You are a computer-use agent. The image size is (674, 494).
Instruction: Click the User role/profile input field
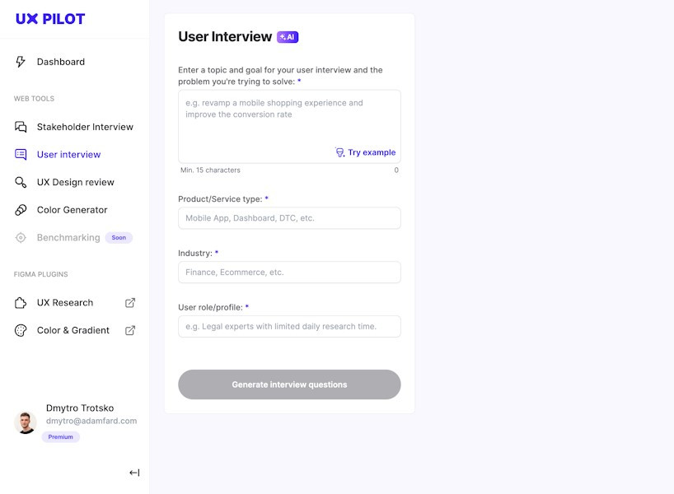point(289,327)
